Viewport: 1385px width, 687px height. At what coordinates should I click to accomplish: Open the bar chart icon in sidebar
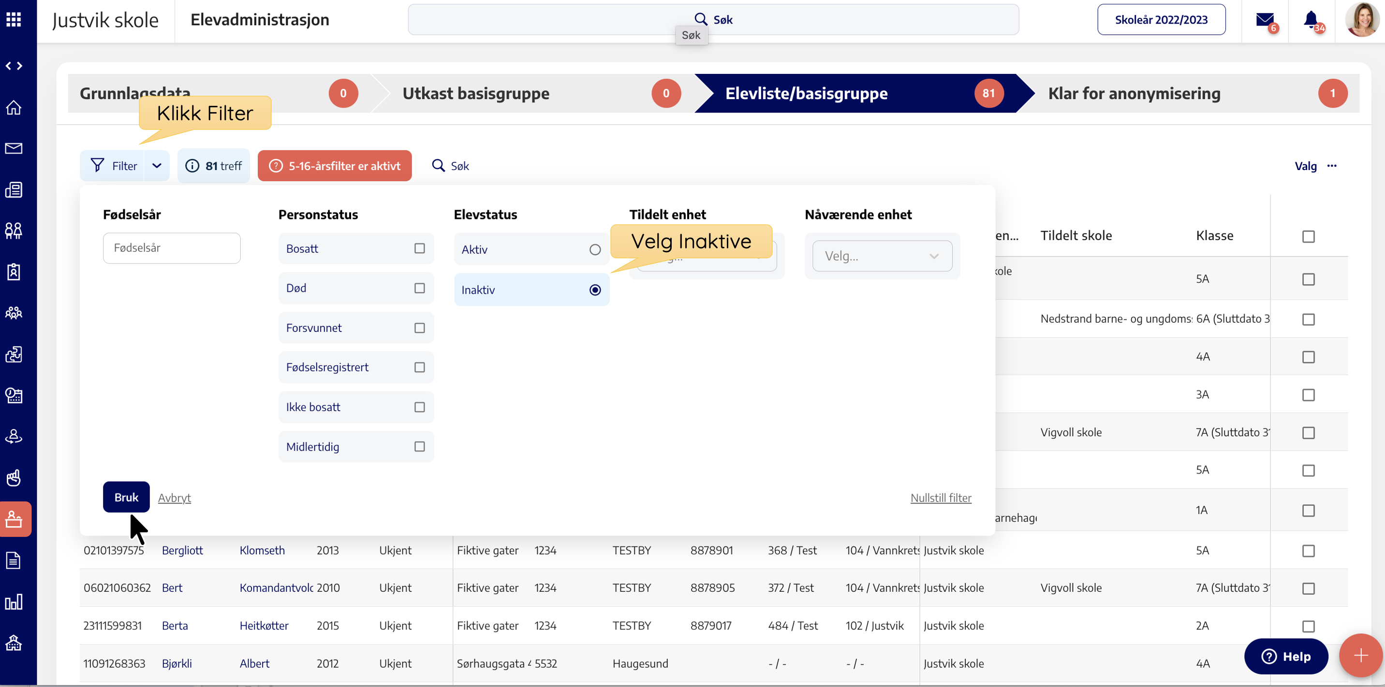(14, 601)
